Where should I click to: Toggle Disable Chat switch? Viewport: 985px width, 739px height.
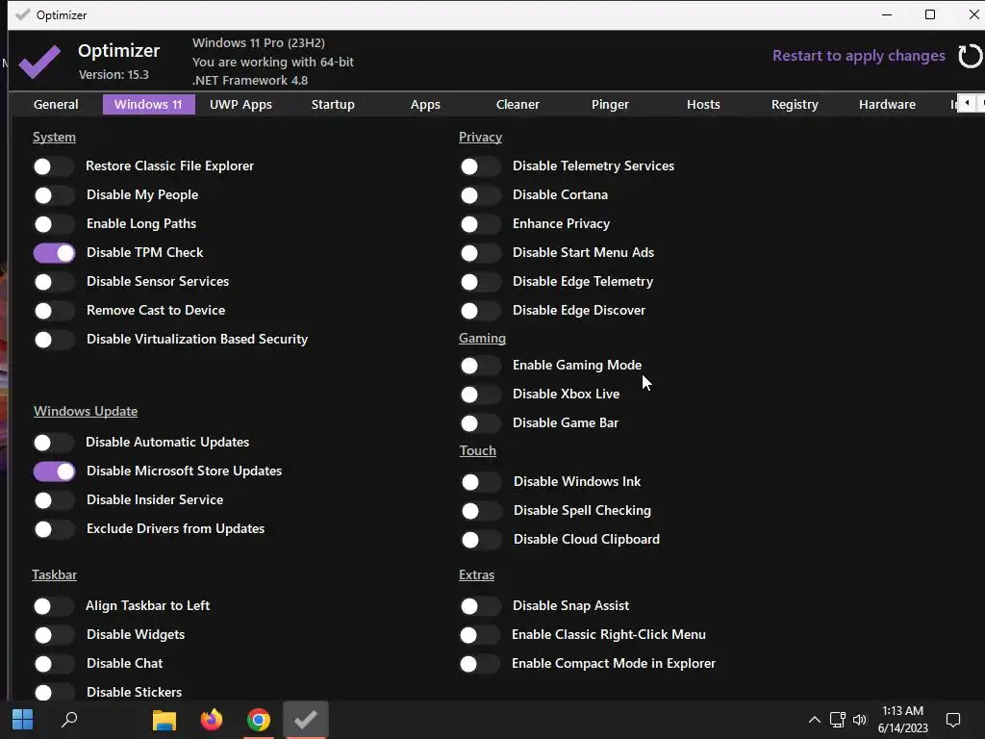54,664
